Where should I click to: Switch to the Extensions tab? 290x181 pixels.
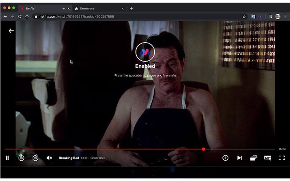[x=99, y=9]
